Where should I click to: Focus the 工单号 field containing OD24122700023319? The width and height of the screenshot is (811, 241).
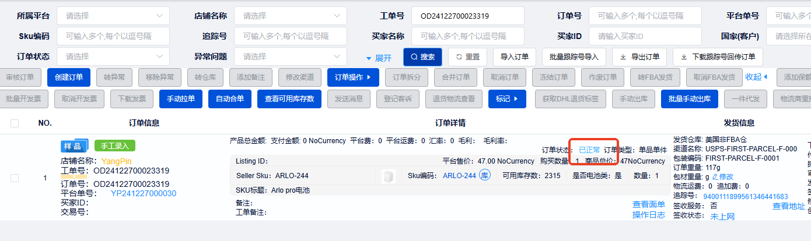pyautogui.click(x=467, y=16)
